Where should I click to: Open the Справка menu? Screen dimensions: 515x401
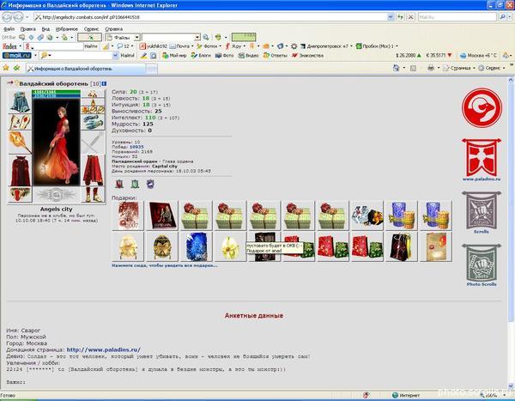pyautogui.click(x=113, y=29)
